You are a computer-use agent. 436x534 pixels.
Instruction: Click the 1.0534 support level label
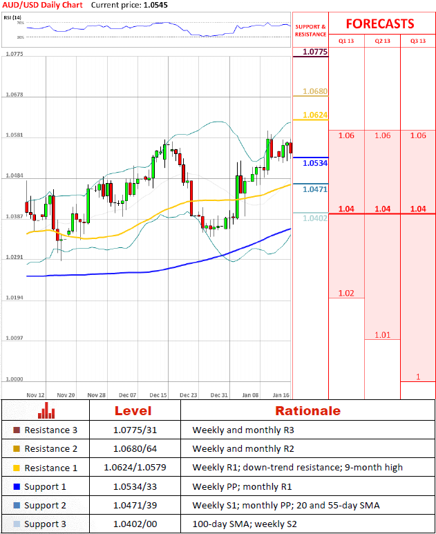click(315, 163)
